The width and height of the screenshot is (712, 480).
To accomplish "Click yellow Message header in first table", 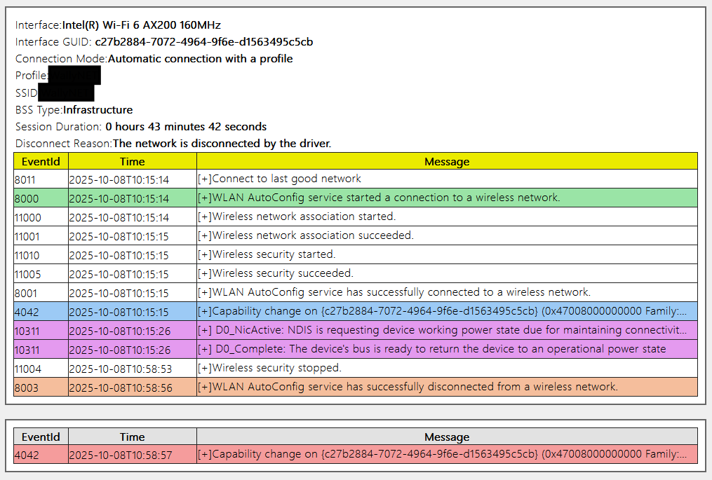I will coord(447,161).
